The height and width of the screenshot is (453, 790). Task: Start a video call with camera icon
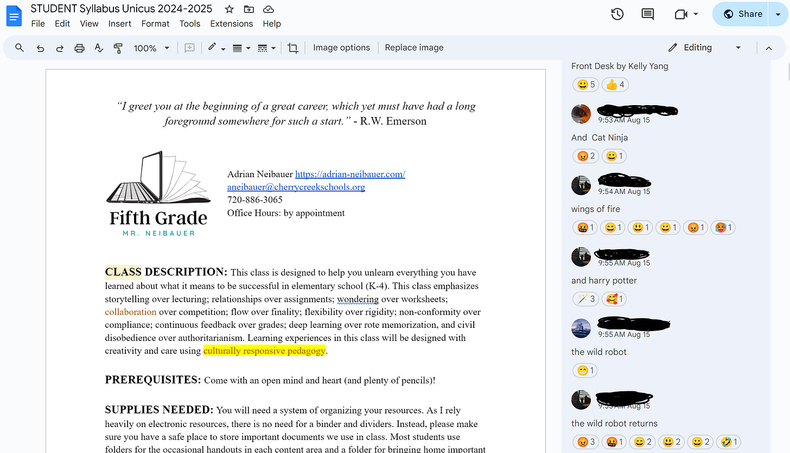[x=681, y=15]
